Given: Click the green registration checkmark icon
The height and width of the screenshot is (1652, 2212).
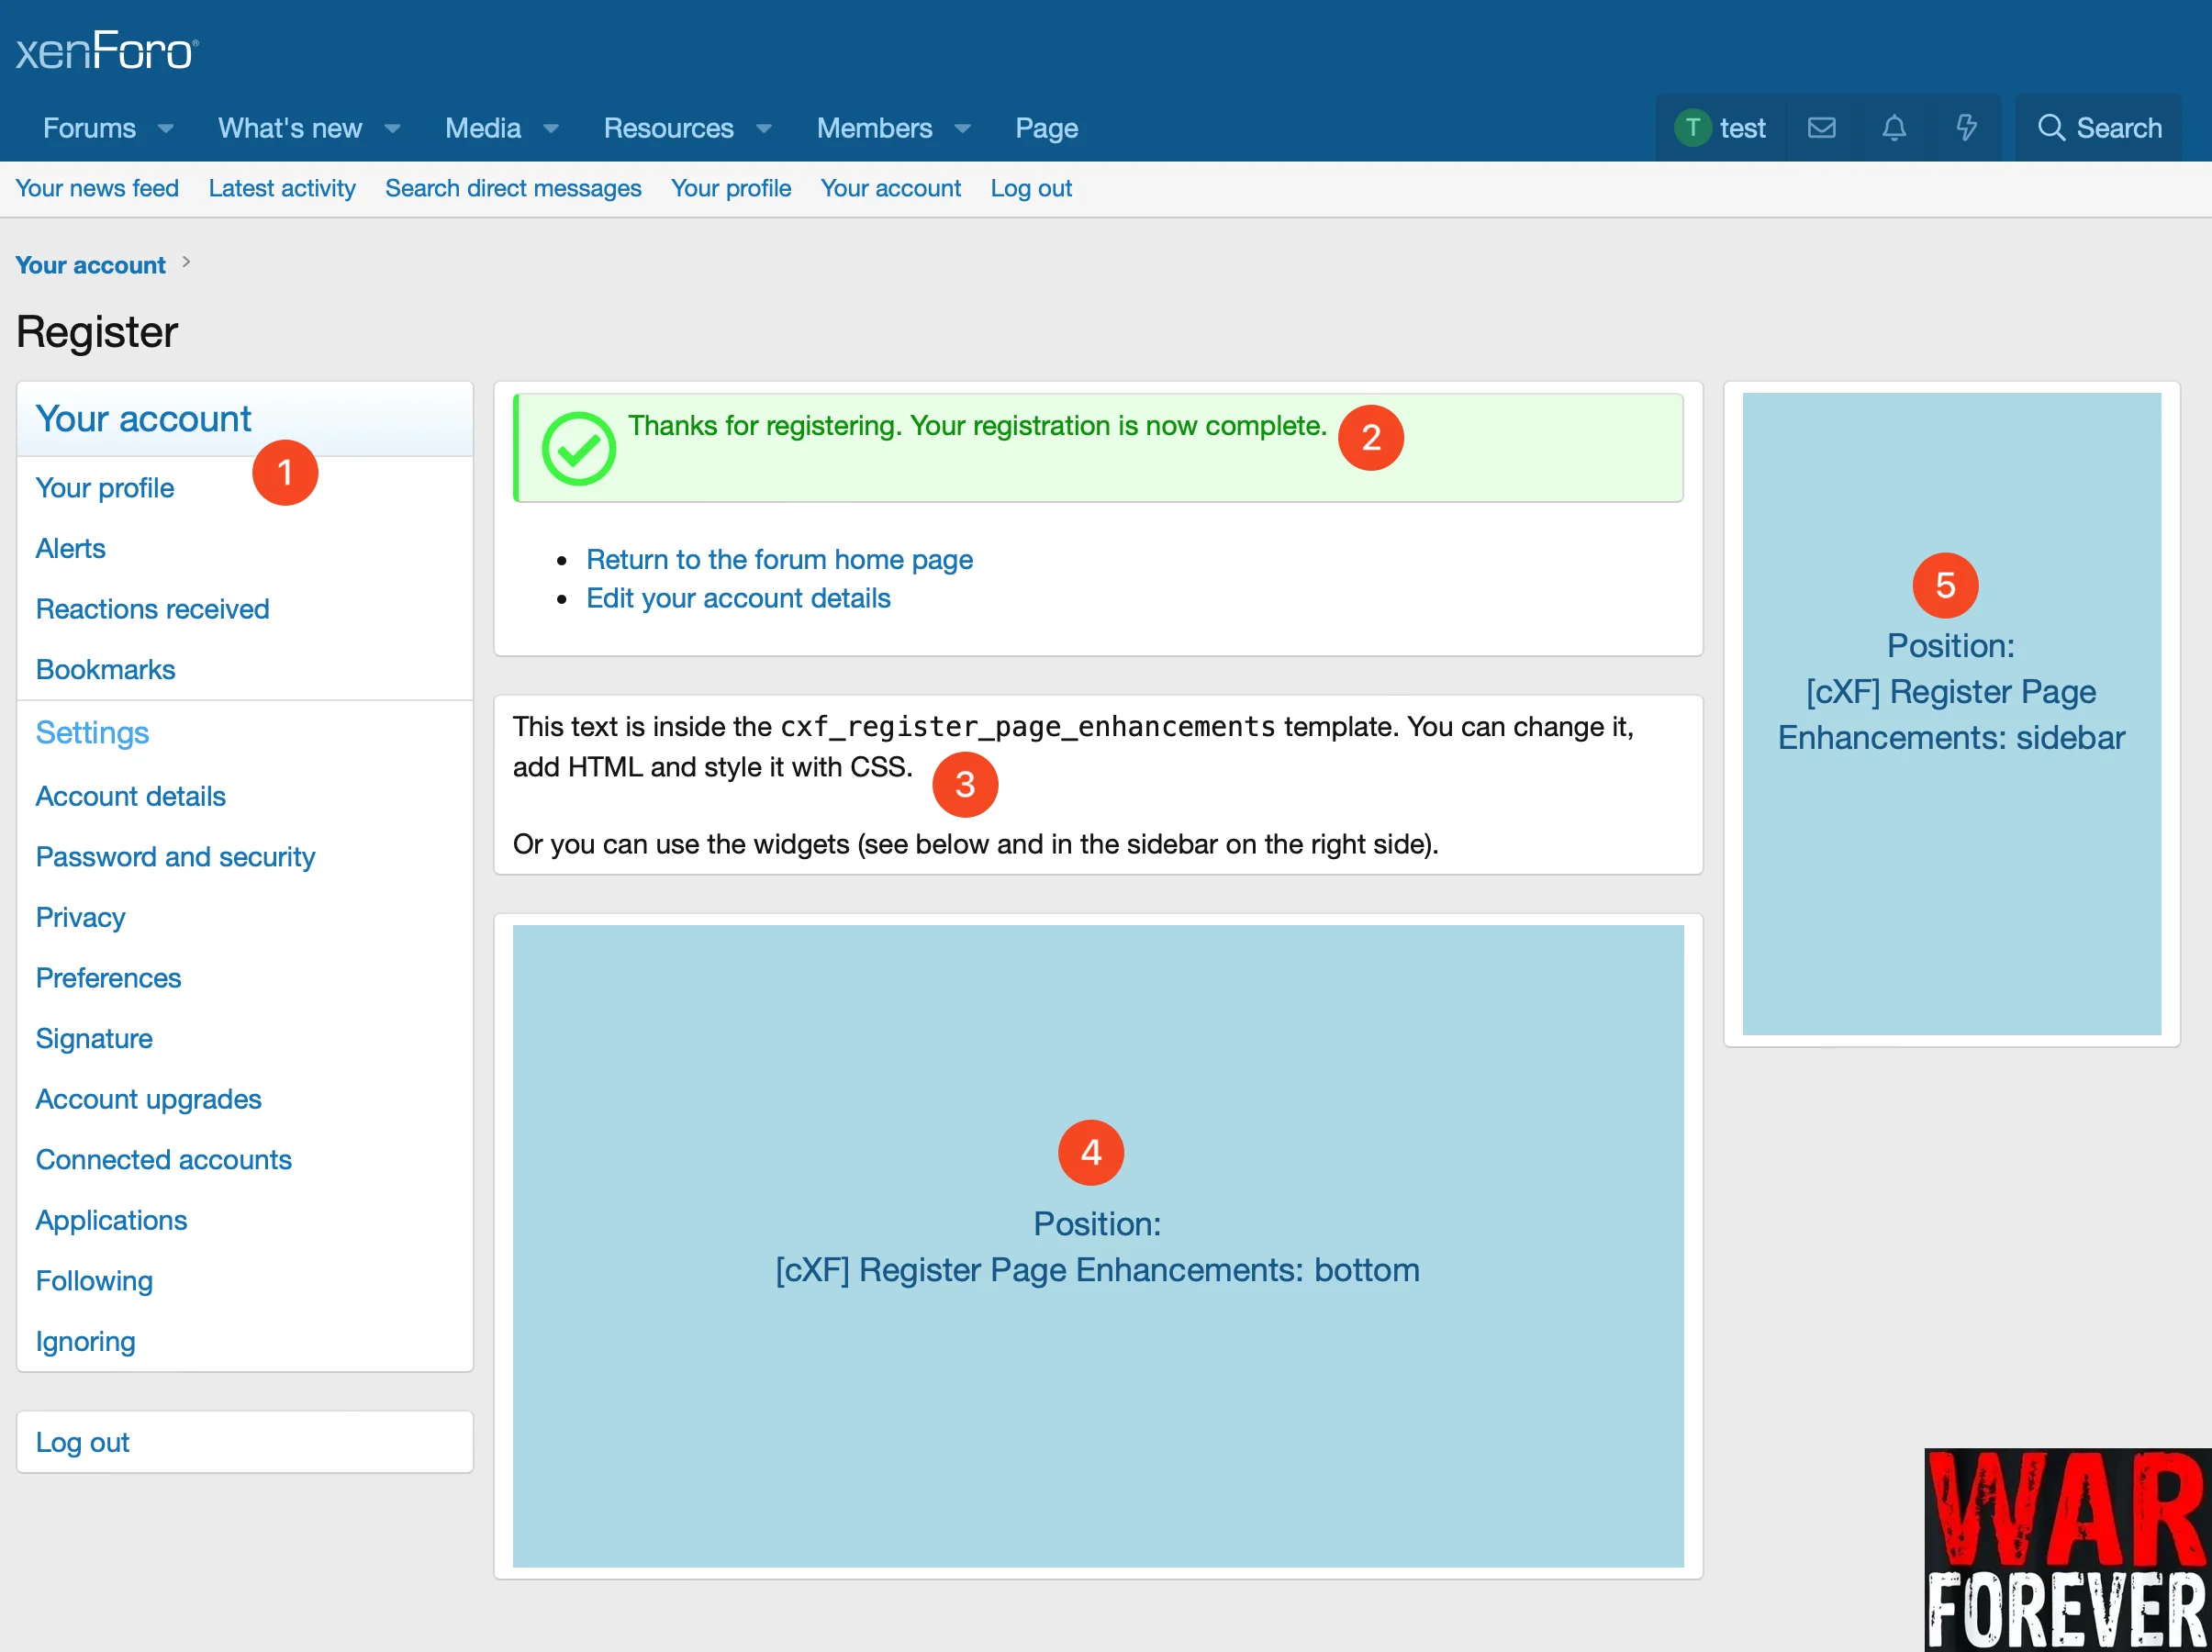Looking at the screenshot, I should point(577,448).
